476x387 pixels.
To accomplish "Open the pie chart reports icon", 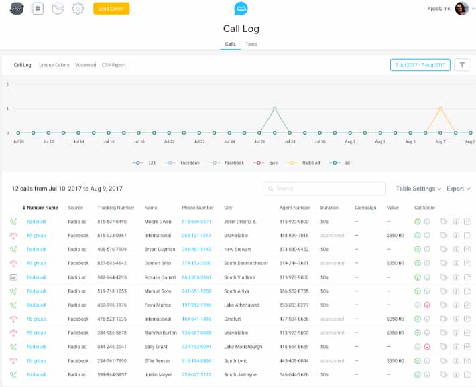I will click(x=58, y=9).
